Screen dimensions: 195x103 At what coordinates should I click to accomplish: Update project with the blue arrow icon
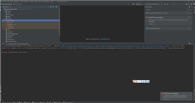(x=176, y=4)
